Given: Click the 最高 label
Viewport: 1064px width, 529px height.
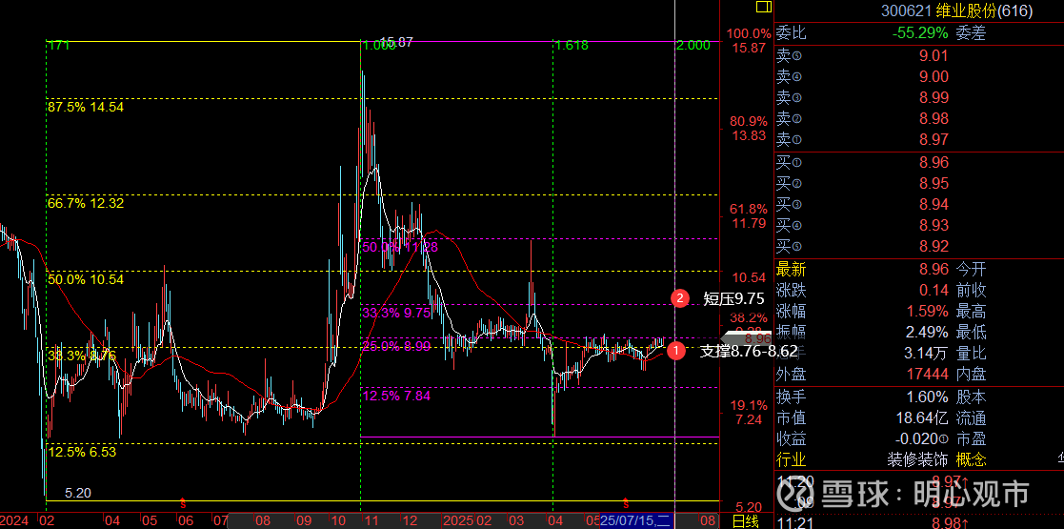Looking at the screenshot, I should tap(971, 312).
